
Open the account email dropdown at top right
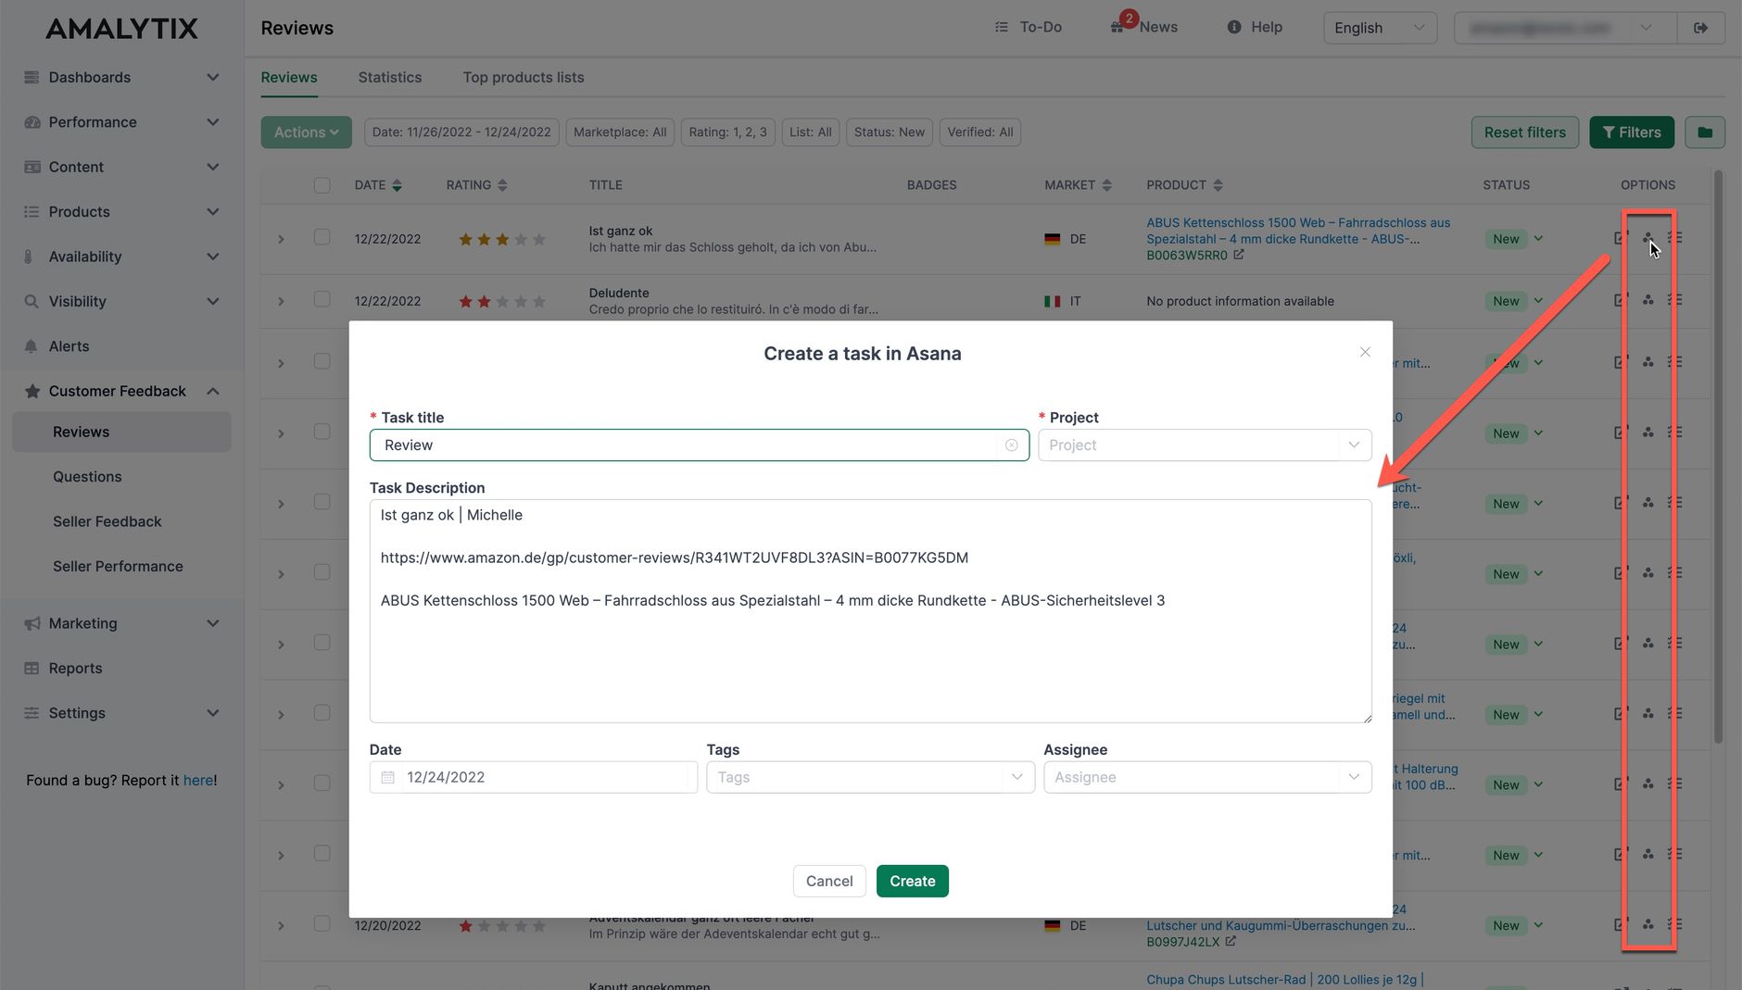(x=1565, y=28)
